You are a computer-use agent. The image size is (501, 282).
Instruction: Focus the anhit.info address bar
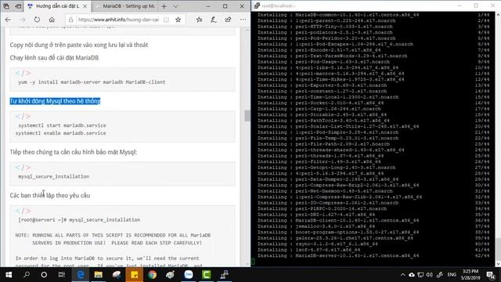pos(118,20)
